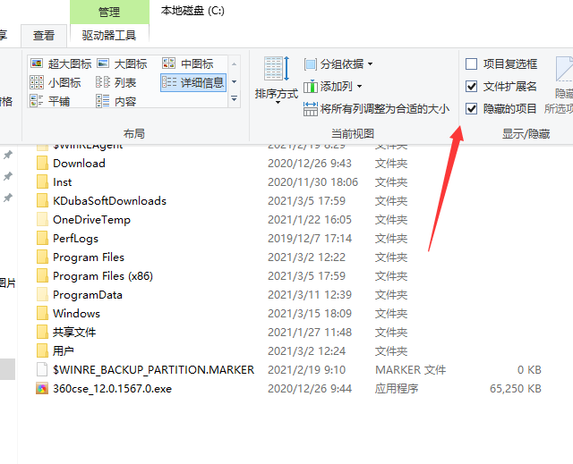Switch to the 驱动器工具 tab
The width and height of the screenshot is (573, 464).
point(108,36)
